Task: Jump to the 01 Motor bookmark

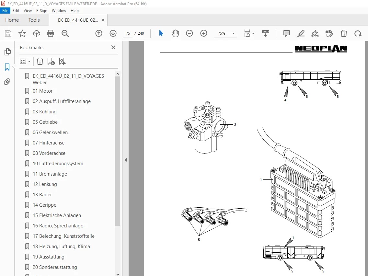Action: pyautogui.click(x=42, y=91)
